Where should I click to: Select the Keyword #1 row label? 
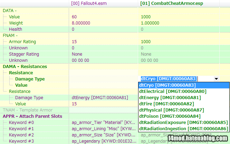click(21, 128)
